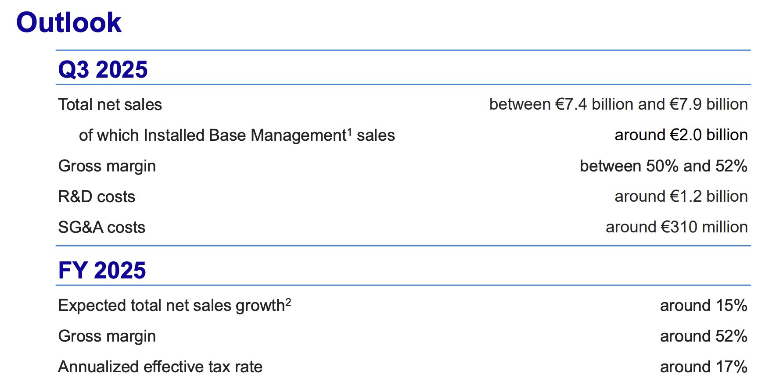Image resolution: width=776 pixels, height=385 pixels.
Task: Select the around 15% growth value
Action: pyautogui.click(x=703, y=306)
